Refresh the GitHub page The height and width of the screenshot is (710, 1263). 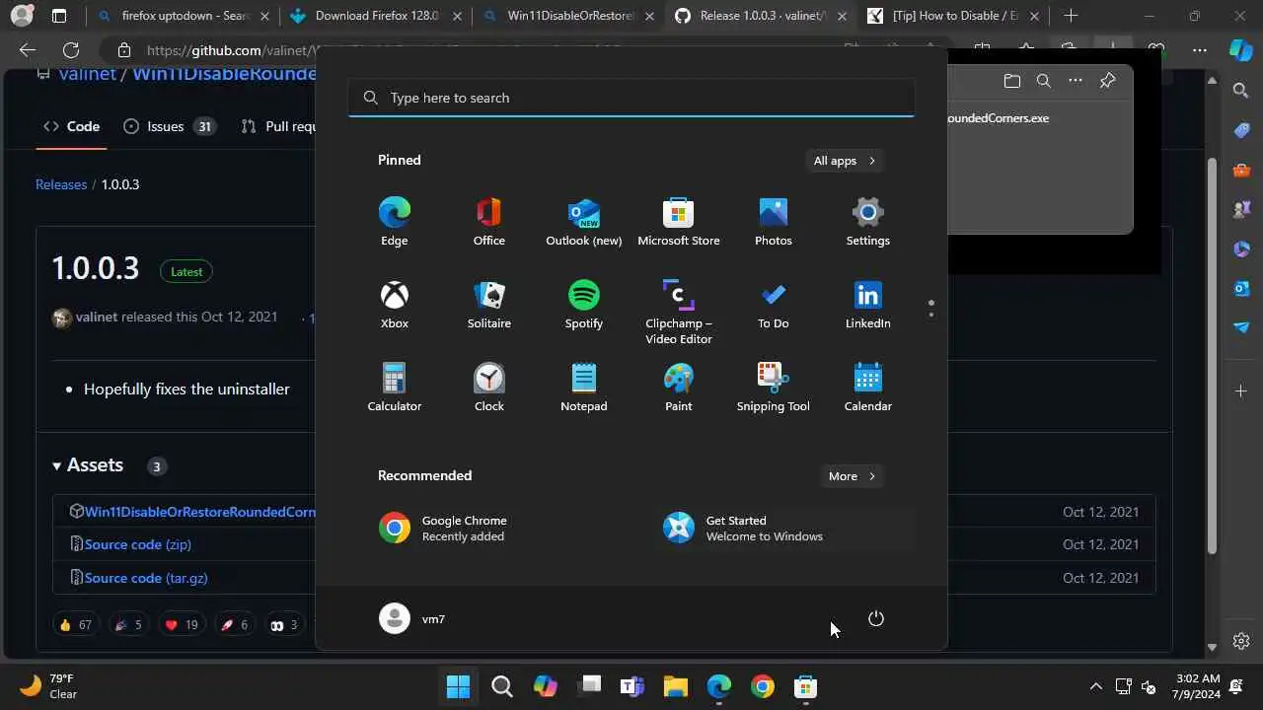[x=71, y=50]
